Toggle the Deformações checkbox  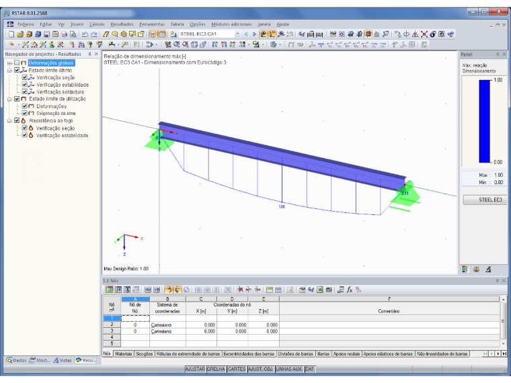(x=24, y=106)
